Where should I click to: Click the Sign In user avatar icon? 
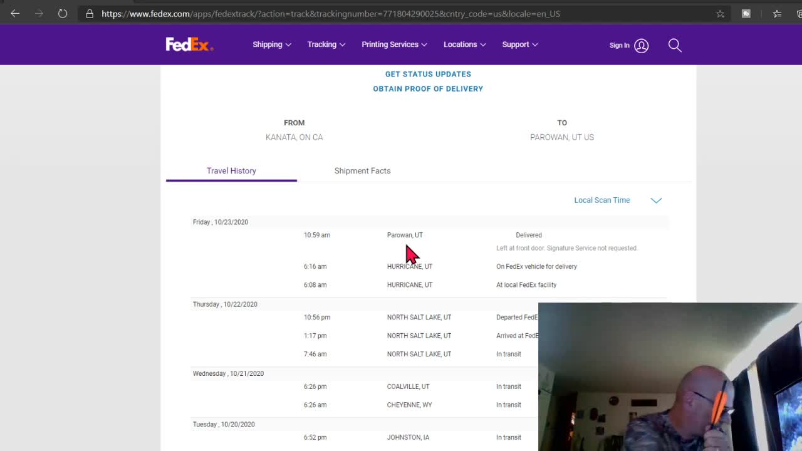pos(641,45)
